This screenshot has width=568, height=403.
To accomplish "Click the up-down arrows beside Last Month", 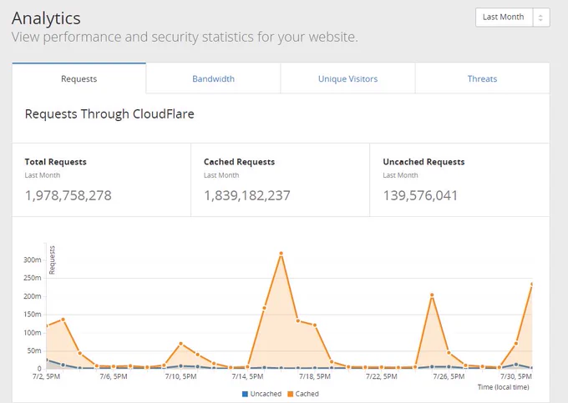I will [x=540, y=18].
